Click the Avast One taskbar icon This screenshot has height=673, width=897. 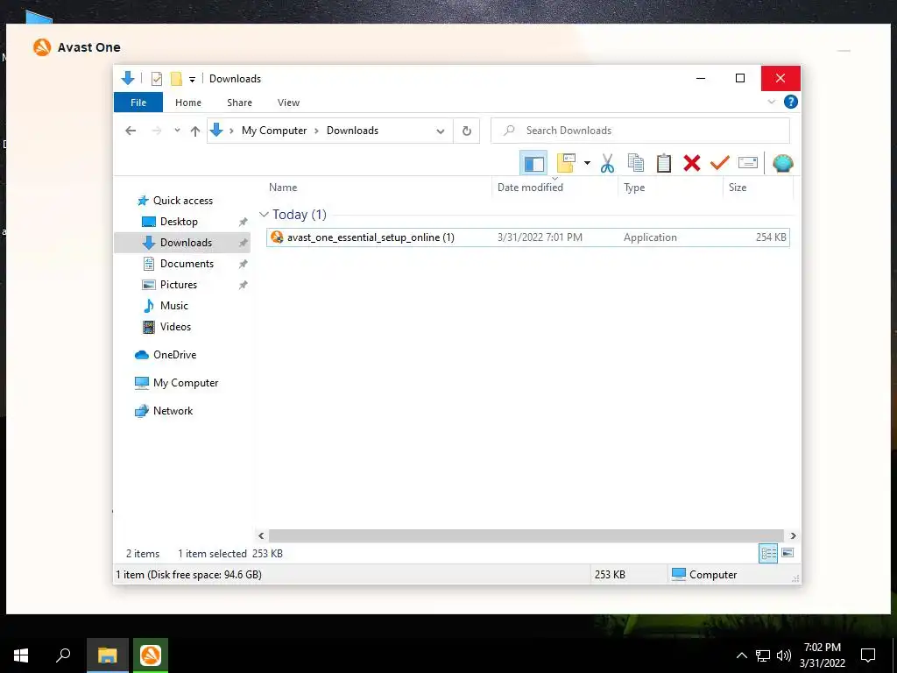151,655
